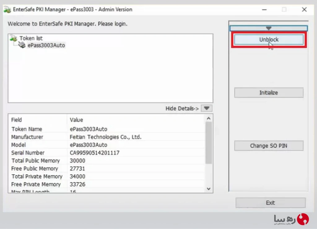
Task: Click the value 33726
Action: point(77,184)
